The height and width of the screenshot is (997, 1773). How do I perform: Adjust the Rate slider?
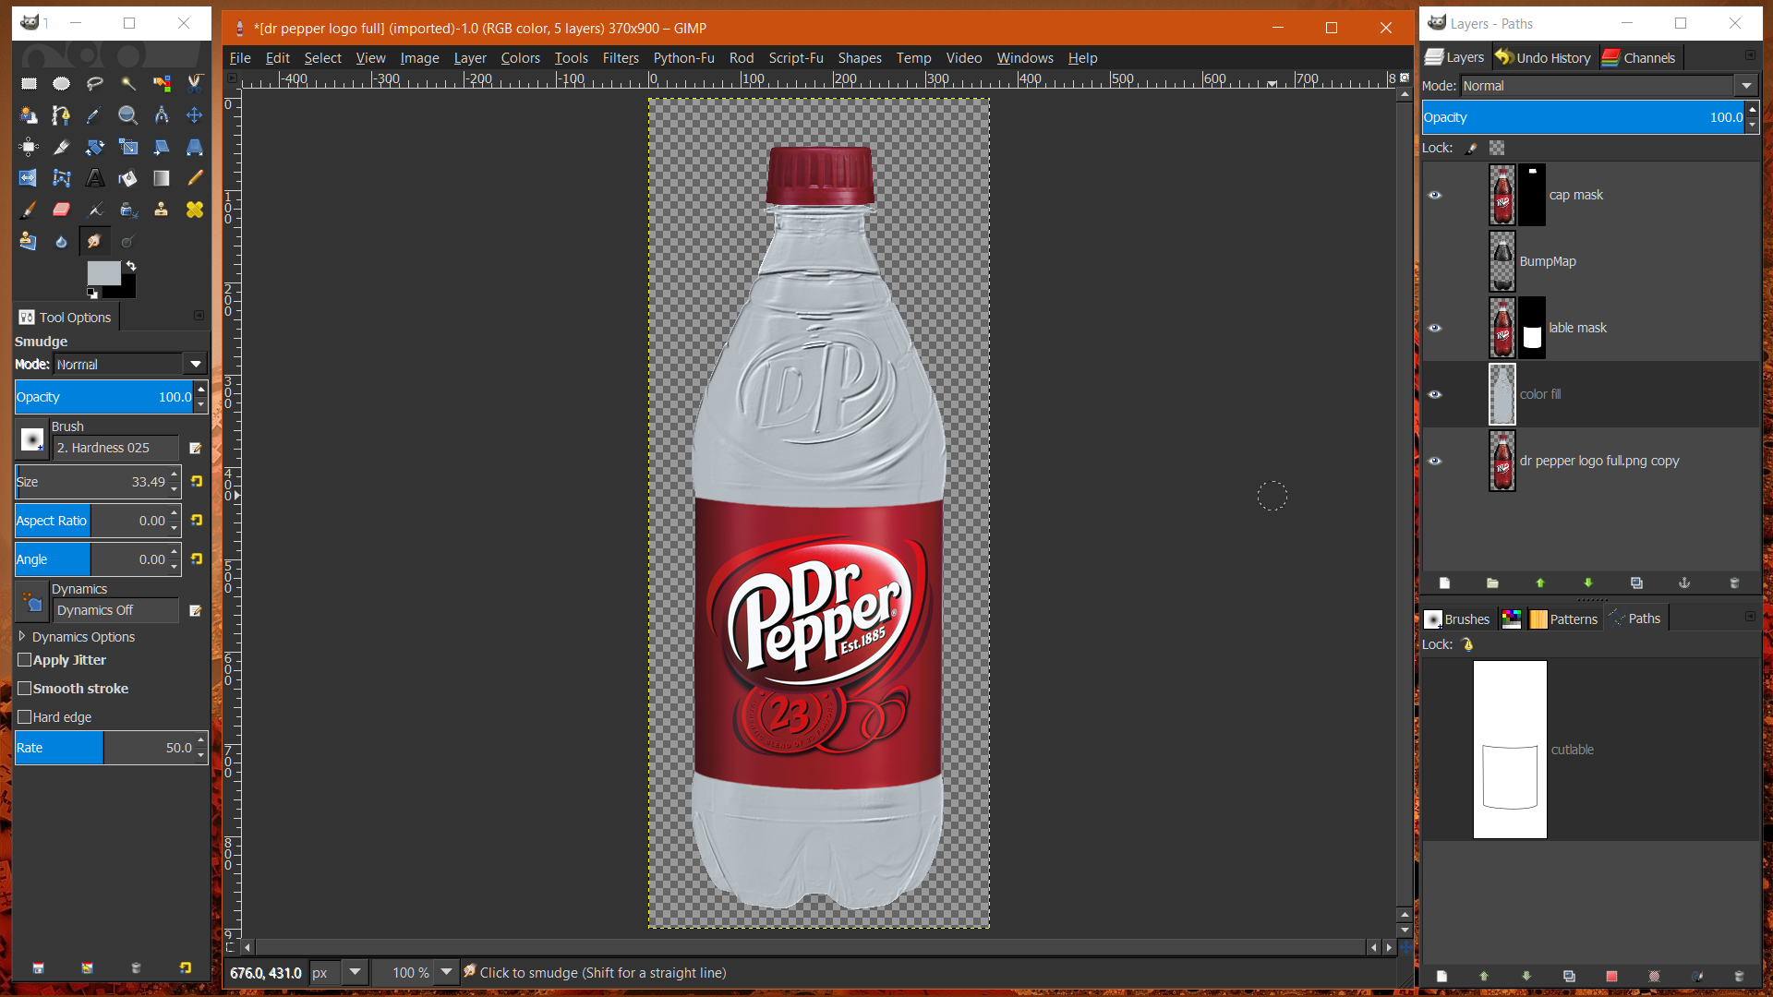coord(104,748)
